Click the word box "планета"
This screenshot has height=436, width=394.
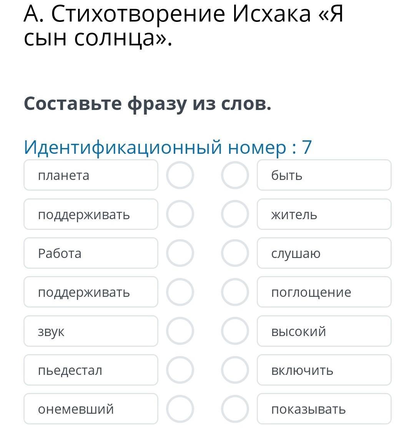(x=91, y=175)
